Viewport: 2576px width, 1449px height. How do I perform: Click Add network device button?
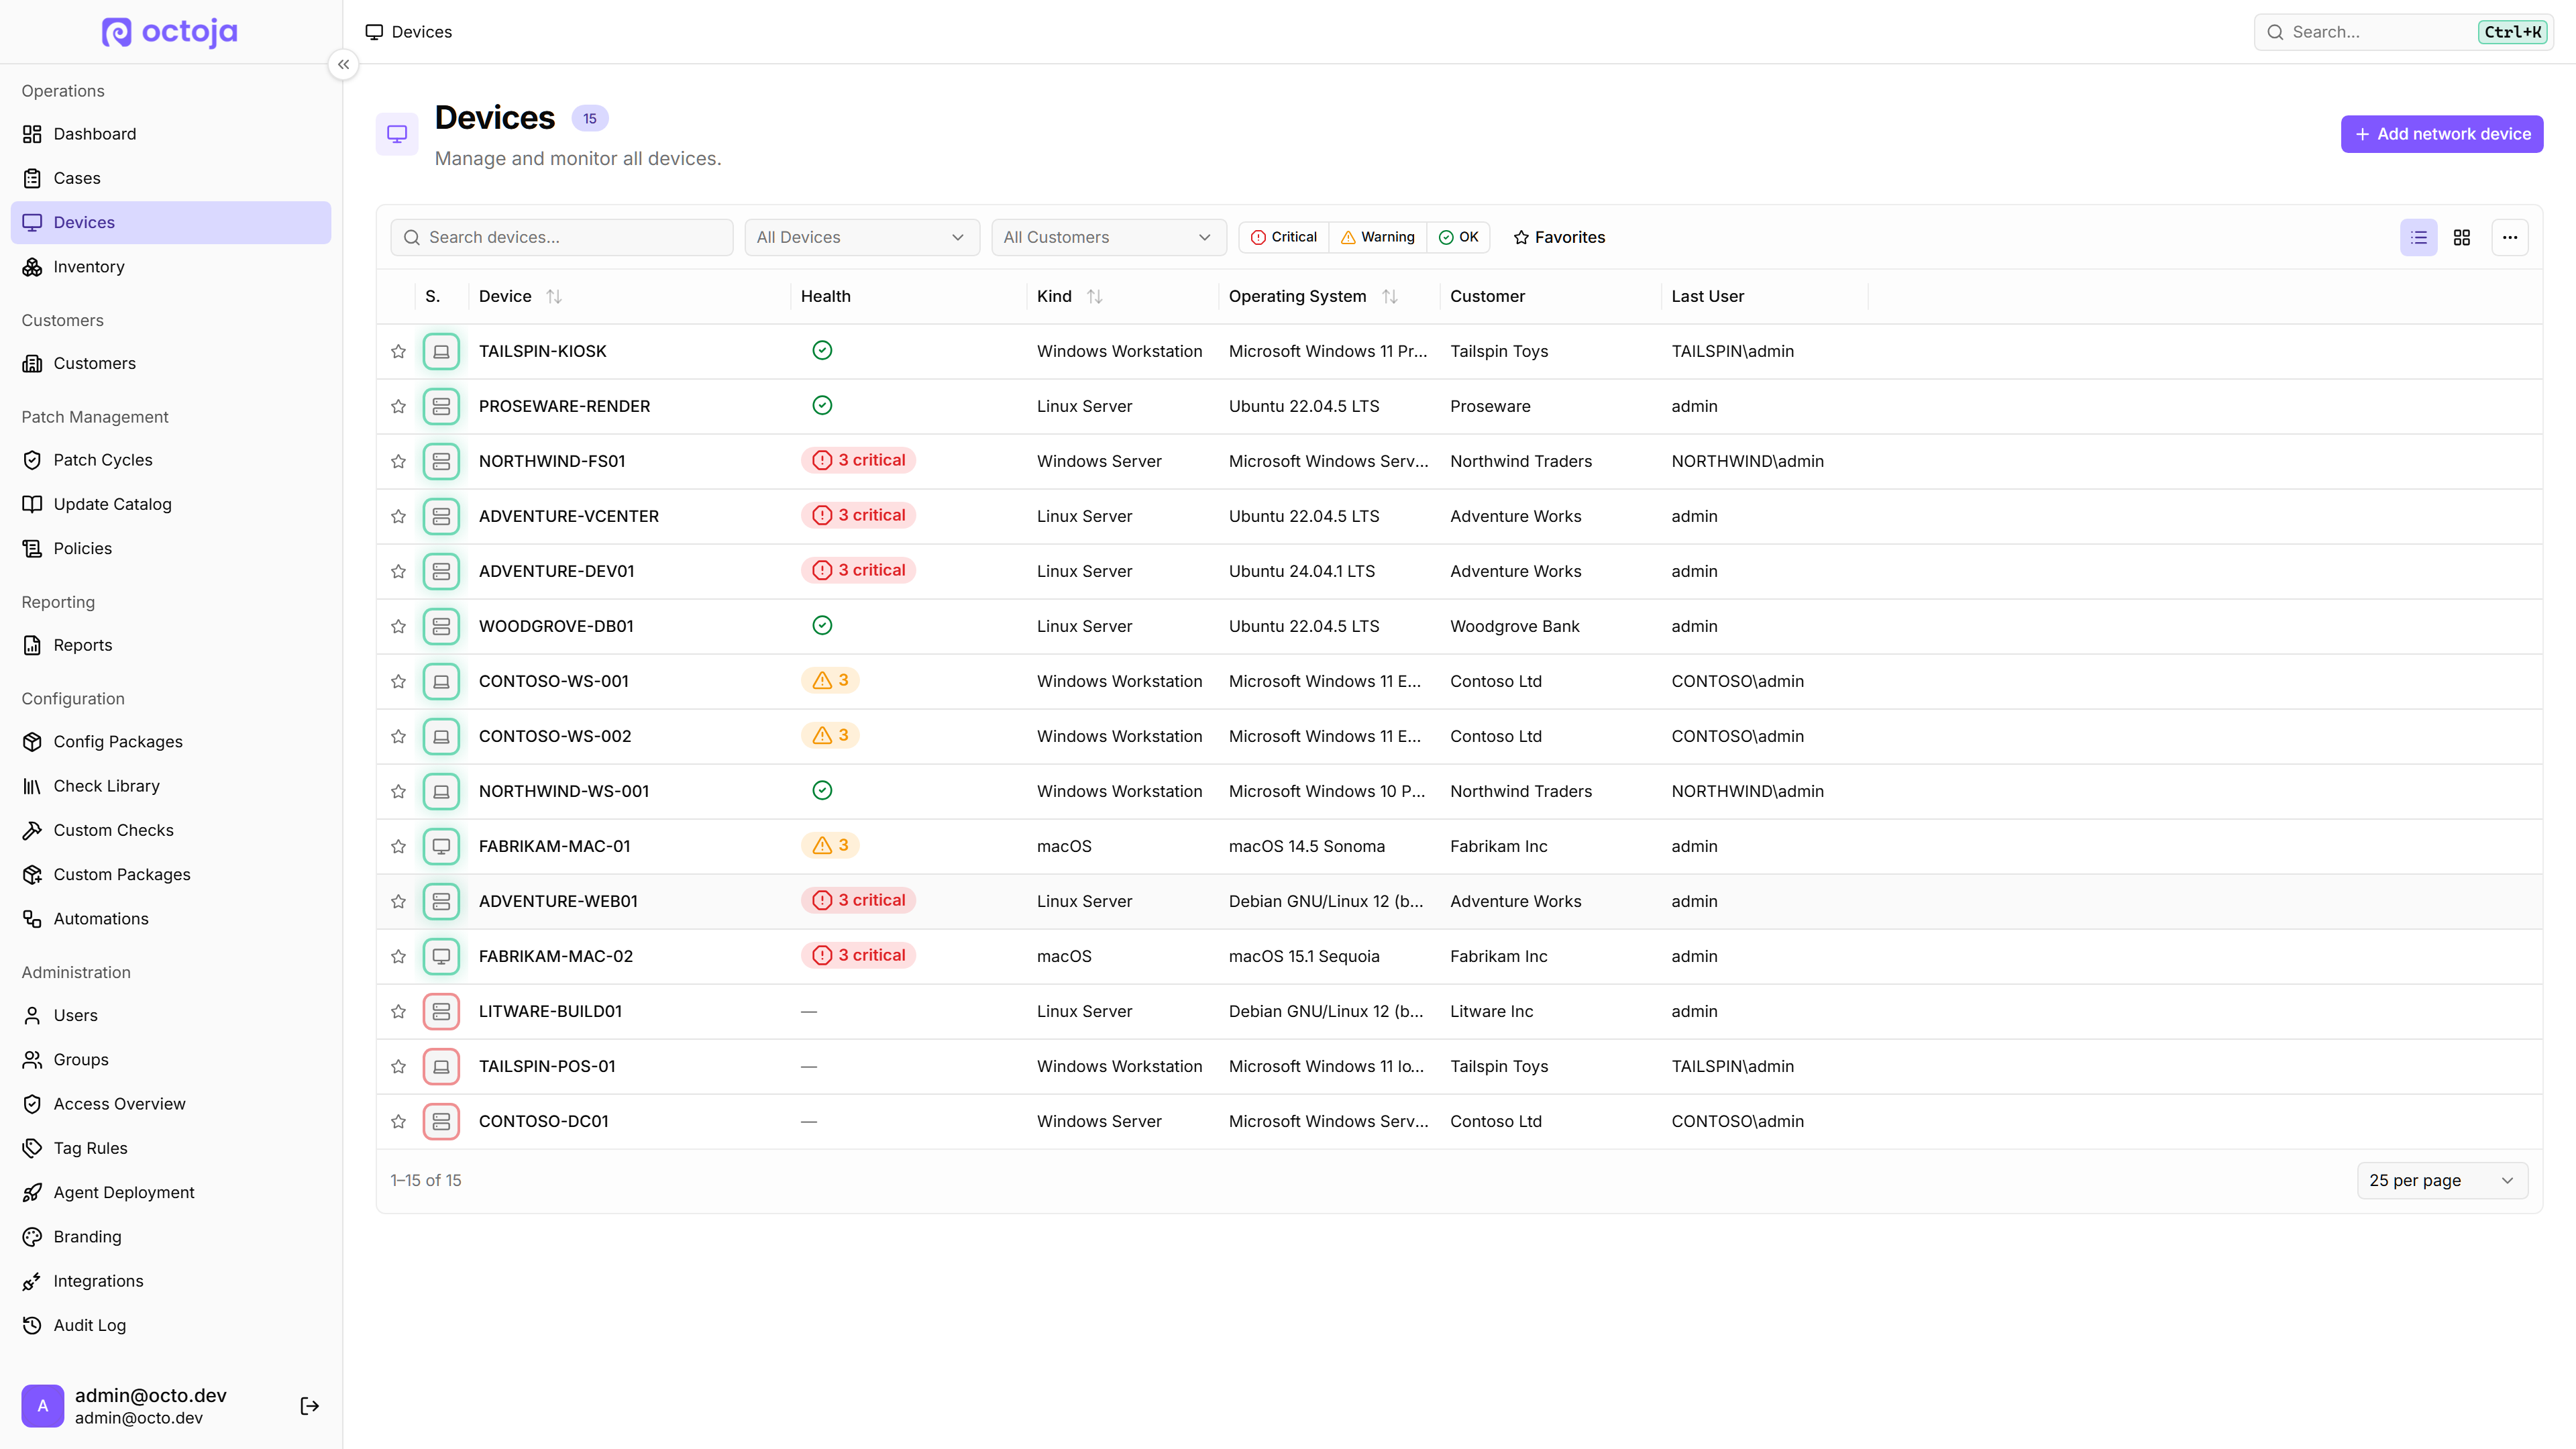[x=2442, y=134]
